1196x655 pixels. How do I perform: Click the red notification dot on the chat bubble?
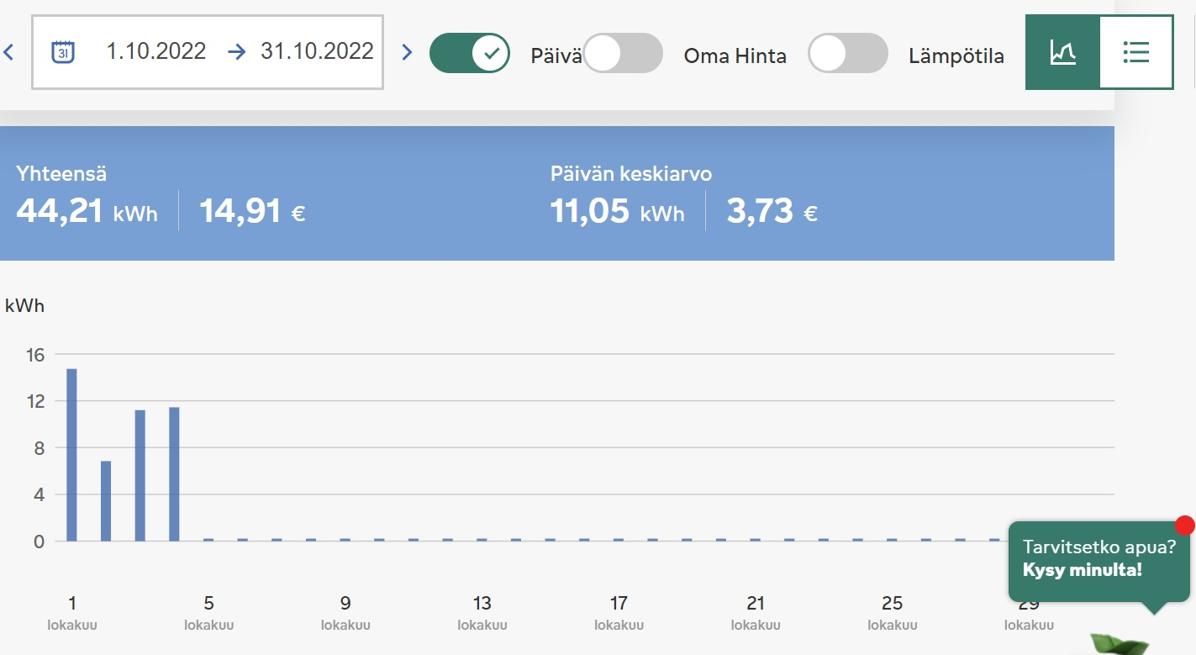point(1185,526)
